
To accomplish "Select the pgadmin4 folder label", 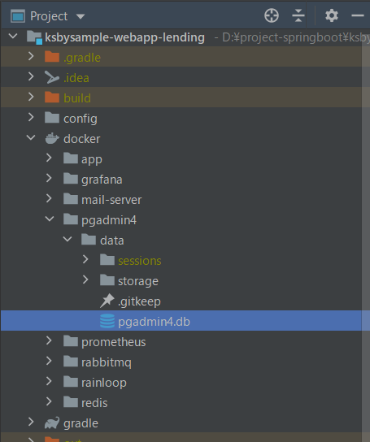I will pos(109,220).
